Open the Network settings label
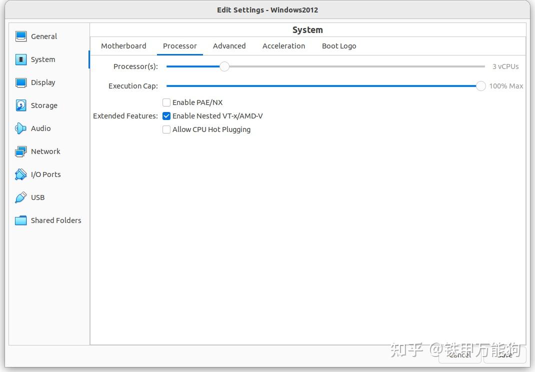Viewport: 535px width, 372px height. (45, 151)
